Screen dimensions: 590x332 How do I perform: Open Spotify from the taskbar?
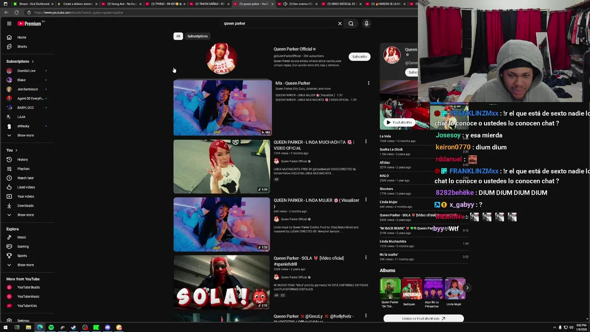coord(51,327)
